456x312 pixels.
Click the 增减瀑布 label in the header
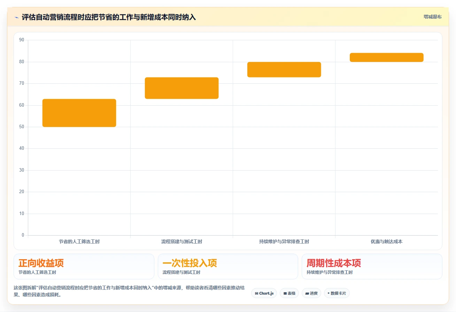(x=433, y=17)
